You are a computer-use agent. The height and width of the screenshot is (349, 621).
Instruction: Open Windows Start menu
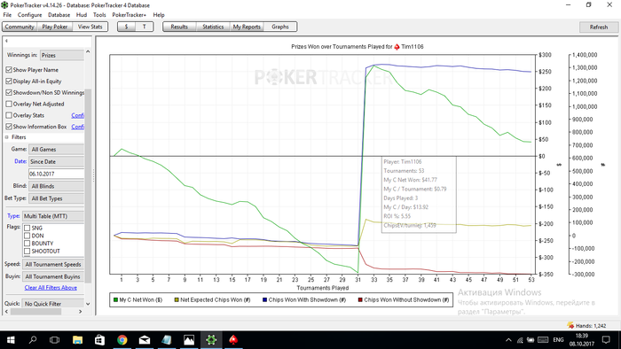click(11, 340)
